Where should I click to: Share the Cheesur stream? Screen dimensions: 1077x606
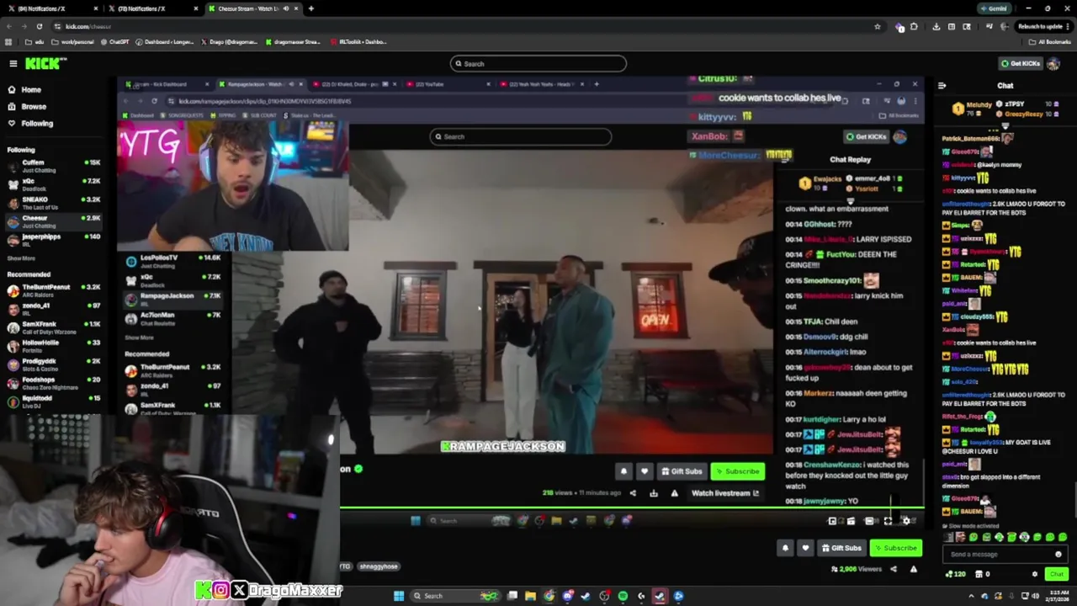click(x=894, y=569)
